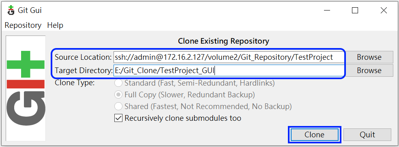
Task: Minimize the Git Gui window
Action: click(x=326, y=10)
